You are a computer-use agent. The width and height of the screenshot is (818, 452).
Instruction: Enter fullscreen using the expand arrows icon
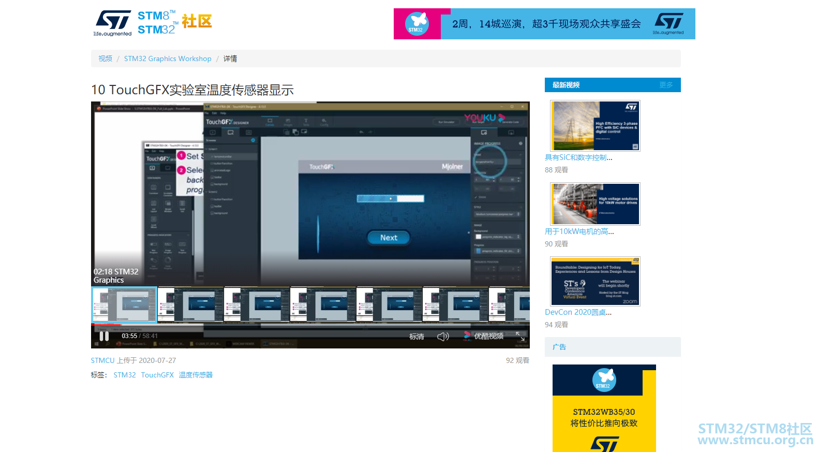click(x=520, y=337)
